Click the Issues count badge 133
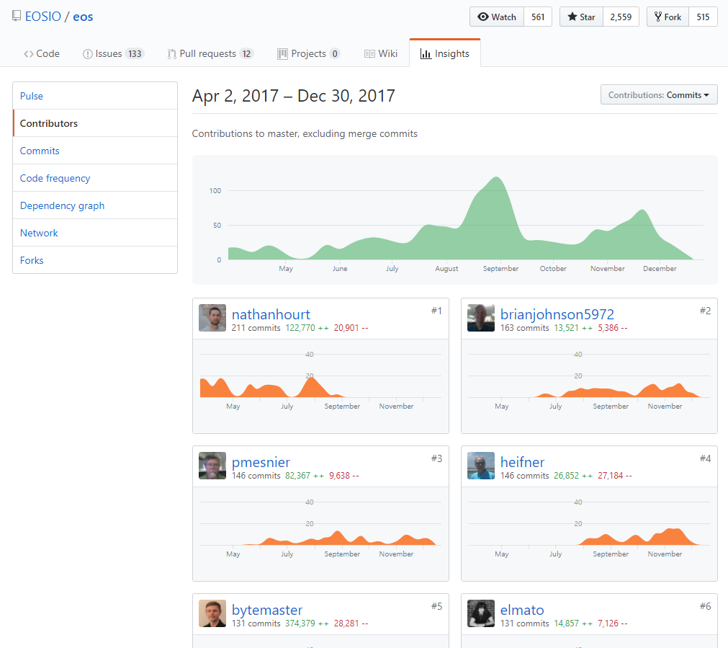The height and width of the screenshot is (648, 728). click(135, 54)
